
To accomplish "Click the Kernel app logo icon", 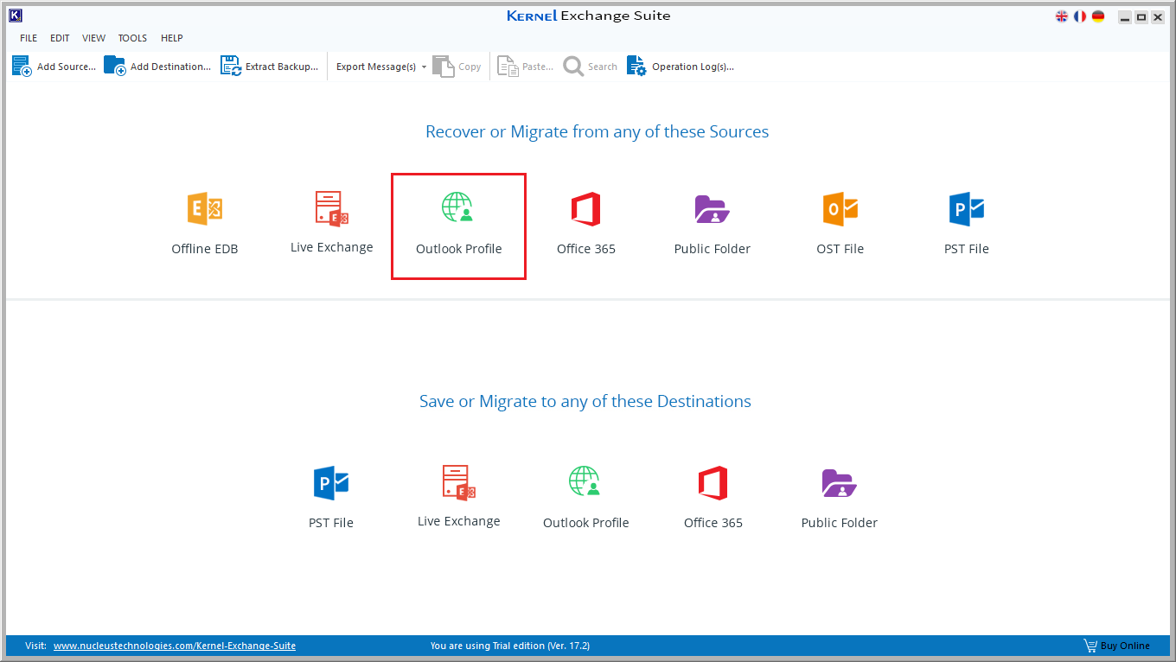I will coord(15,16).
